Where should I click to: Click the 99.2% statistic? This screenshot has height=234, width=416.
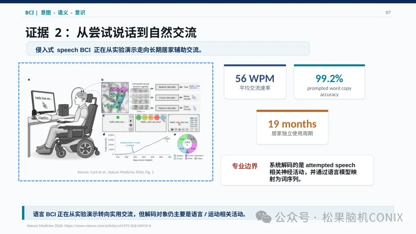pos(329,79)
